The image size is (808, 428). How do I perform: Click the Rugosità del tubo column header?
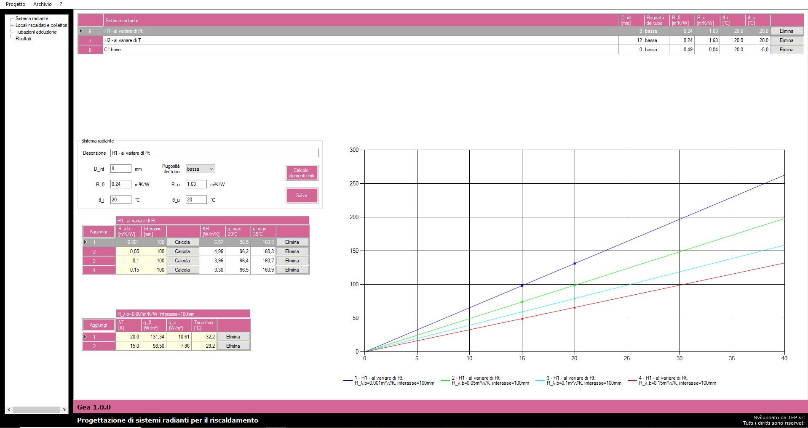coord(656,21)
